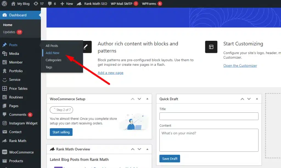Open WP Mail SMTP from the toolbar
Screen dimensions: 281x168
click(x=122, y=4)
